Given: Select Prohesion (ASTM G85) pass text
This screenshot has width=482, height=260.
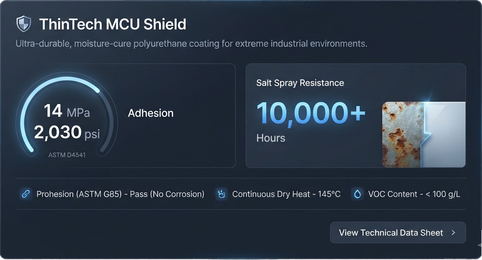Looking at the screenshot, I should (120, 194).
